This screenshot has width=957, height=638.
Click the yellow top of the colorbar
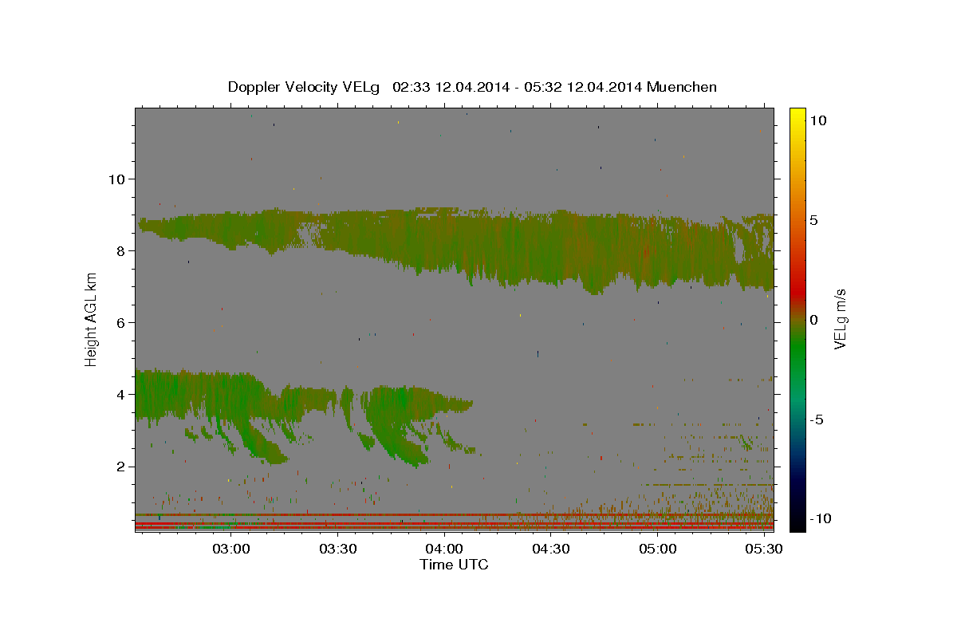[x=797, y=112]
